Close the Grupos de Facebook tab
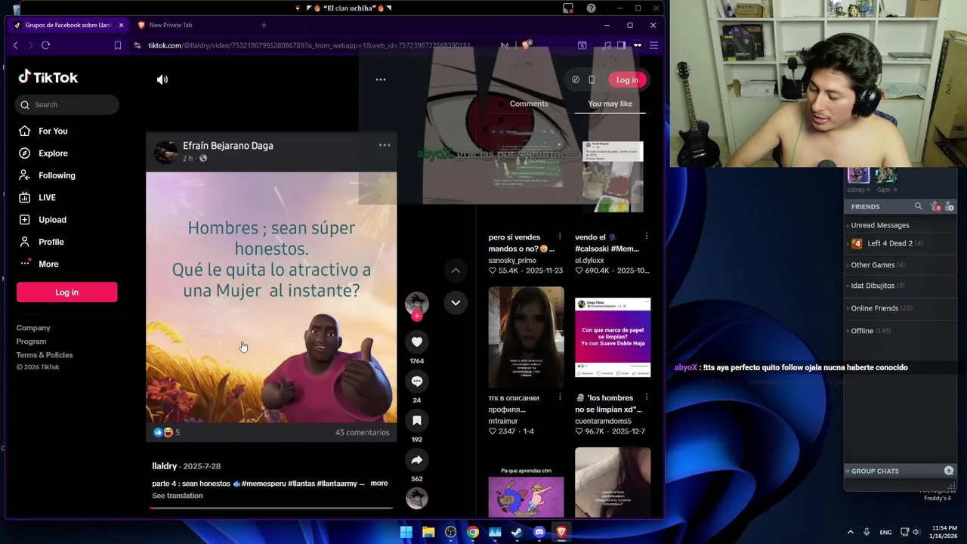 click(121, 25)
